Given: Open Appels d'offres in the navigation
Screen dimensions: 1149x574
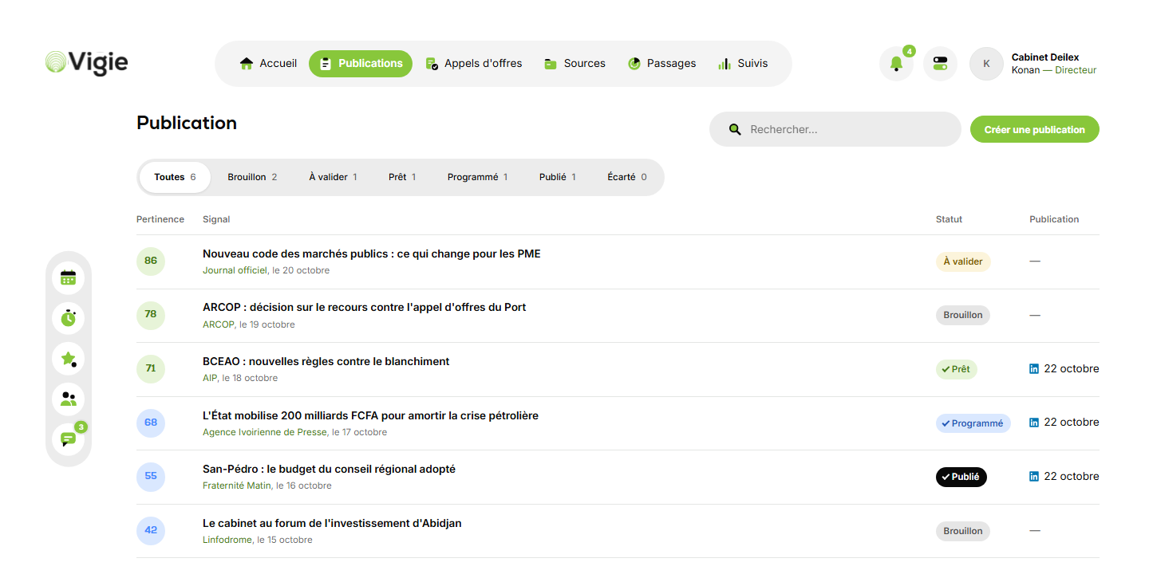Looking at the screenshot, I should tap(474, 64).
